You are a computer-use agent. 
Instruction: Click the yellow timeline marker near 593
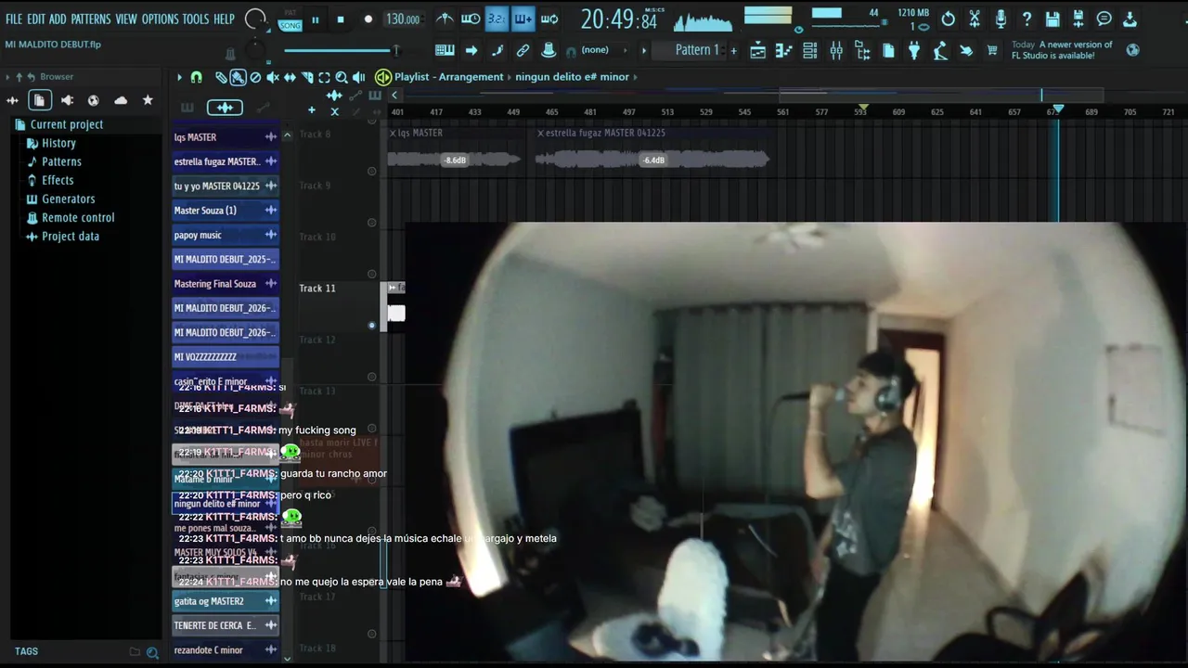[863, 109]
